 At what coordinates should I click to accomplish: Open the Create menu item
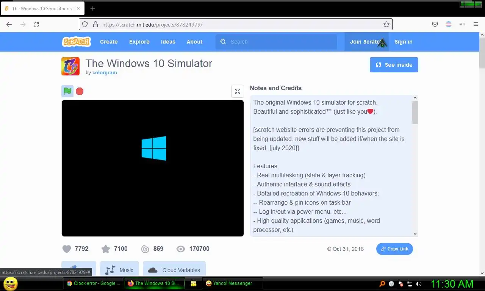coord(109,42)
